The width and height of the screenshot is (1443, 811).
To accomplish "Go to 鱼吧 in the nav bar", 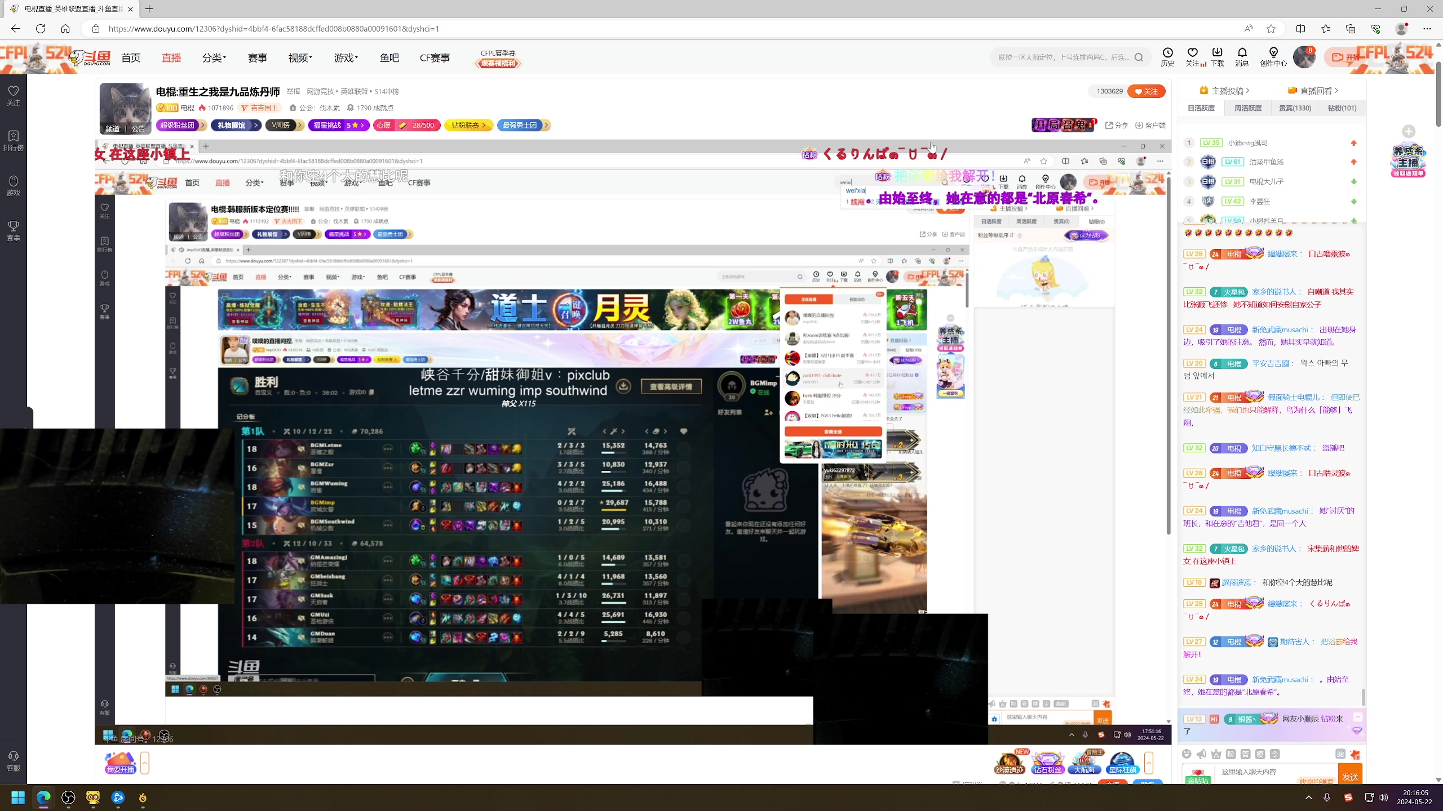I will click(389, 57).
